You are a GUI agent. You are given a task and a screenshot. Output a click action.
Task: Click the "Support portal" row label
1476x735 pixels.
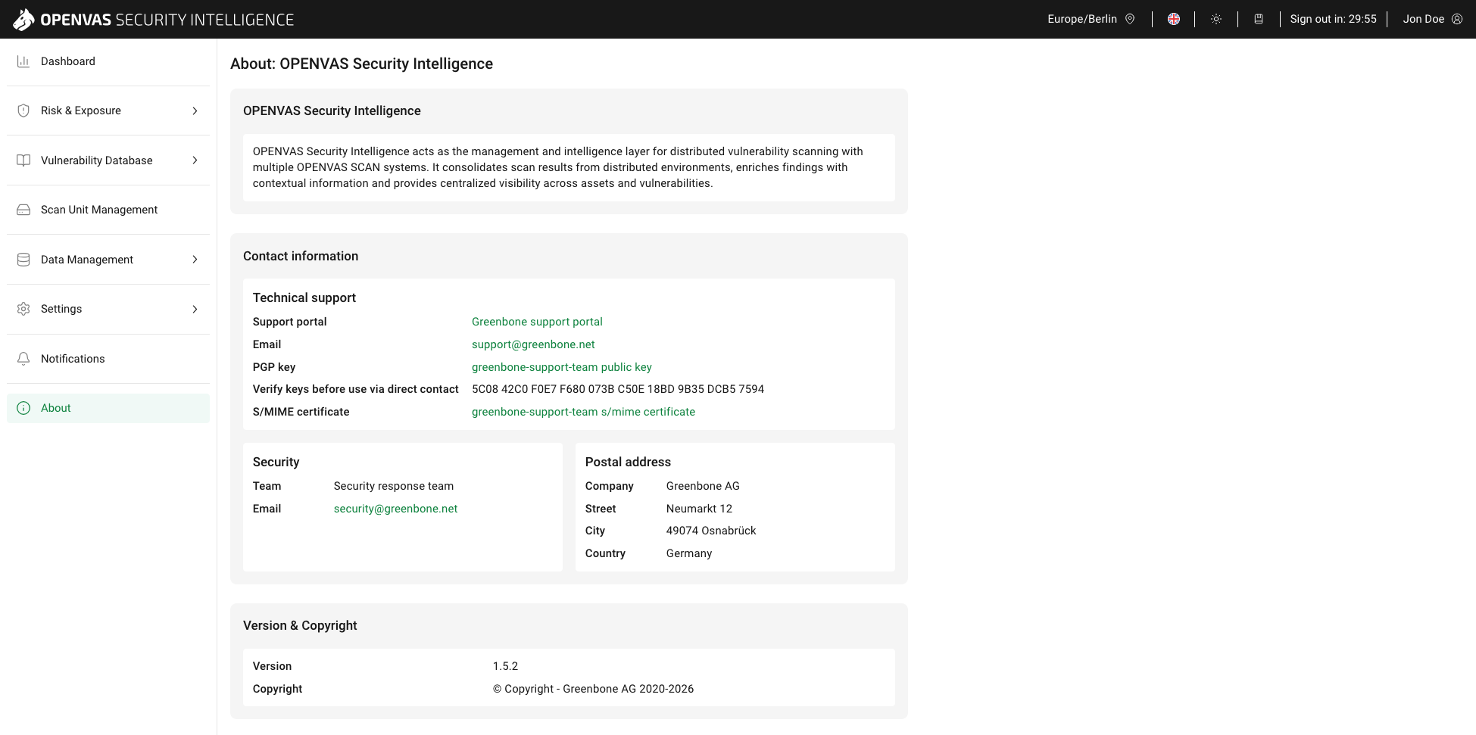290,322
